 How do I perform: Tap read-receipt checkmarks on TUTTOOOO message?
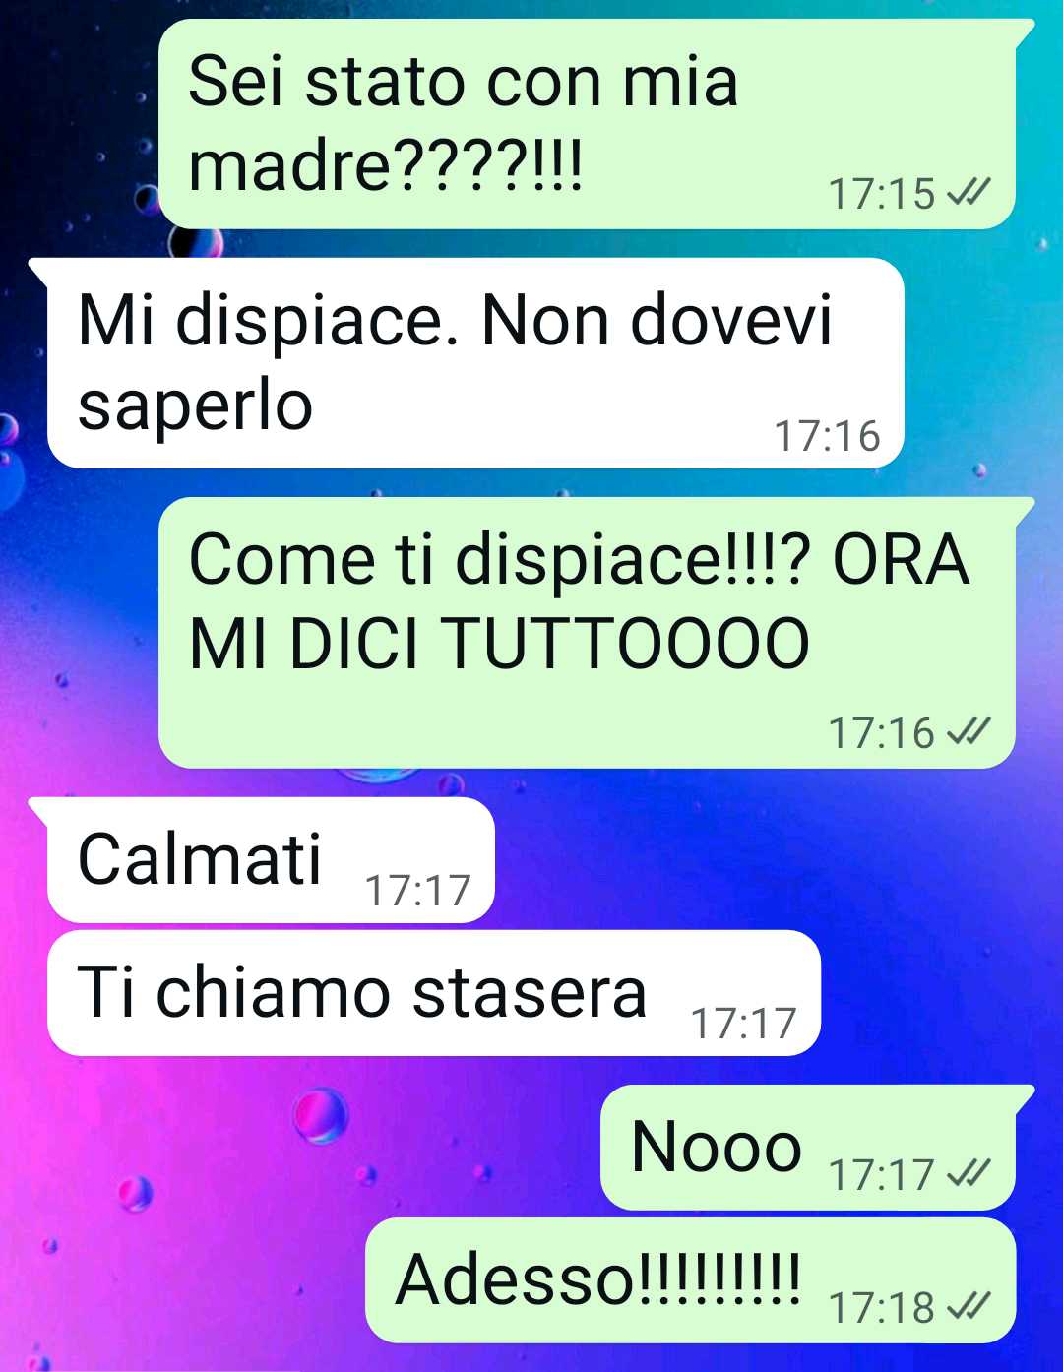tap(968, 732)
